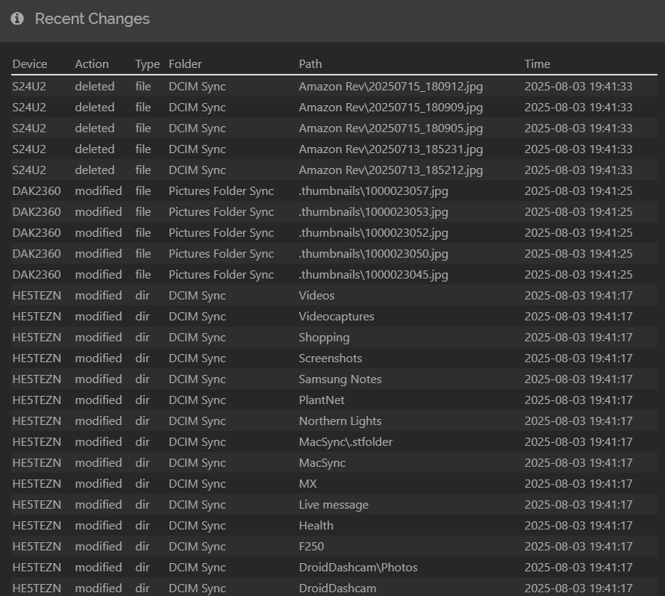
Task: Click the MacSync\.stfolder path entry
Action: click(346, 442)
